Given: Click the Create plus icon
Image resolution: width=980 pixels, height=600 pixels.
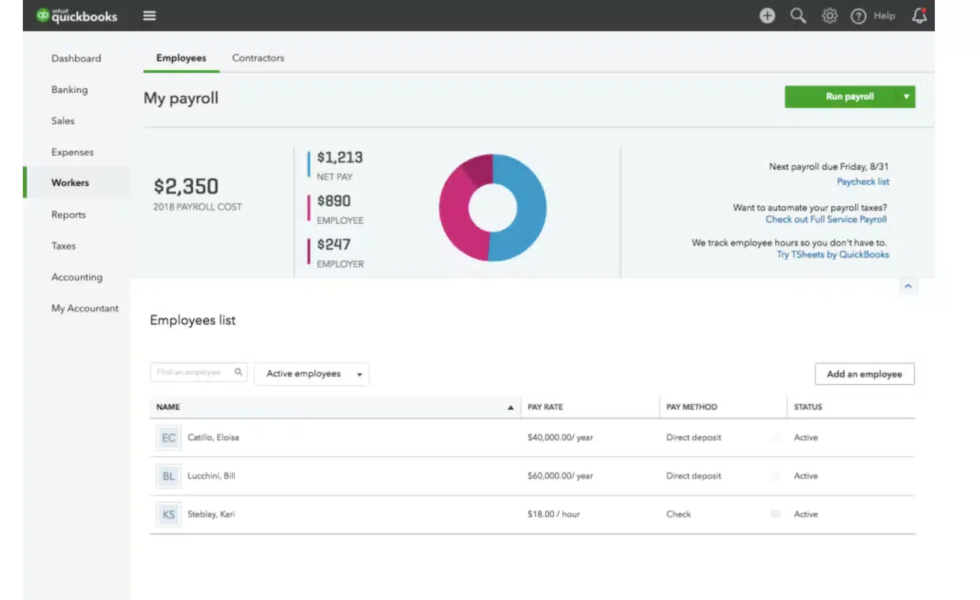Looking at the screenshot, I should point(767,16).
